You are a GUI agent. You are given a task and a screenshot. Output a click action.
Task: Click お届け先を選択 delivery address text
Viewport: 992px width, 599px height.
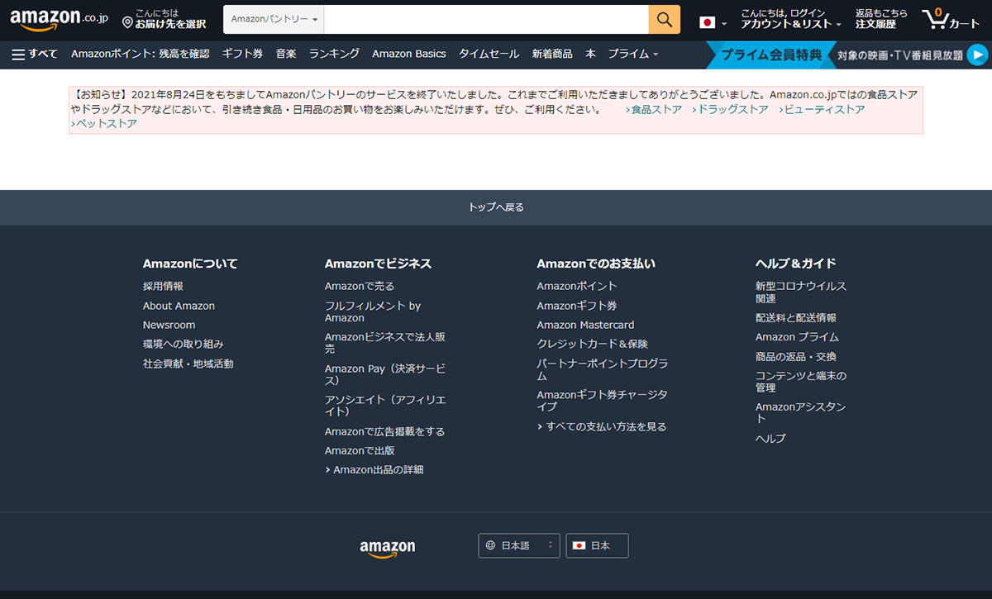(x=170, y=25)
